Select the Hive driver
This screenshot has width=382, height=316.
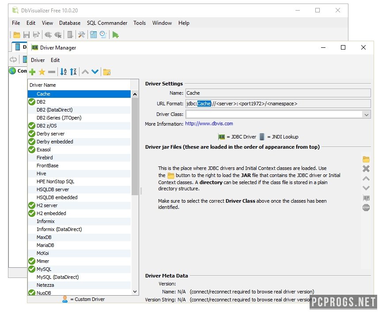pyautogui.click(x=79, y=173)
